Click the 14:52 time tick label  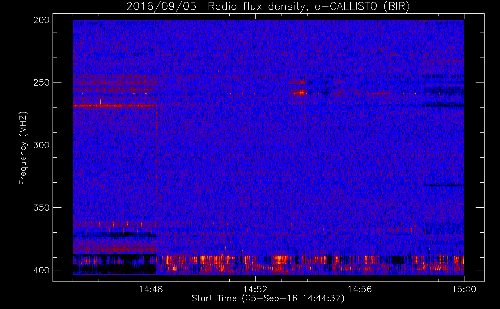point(255,289)
